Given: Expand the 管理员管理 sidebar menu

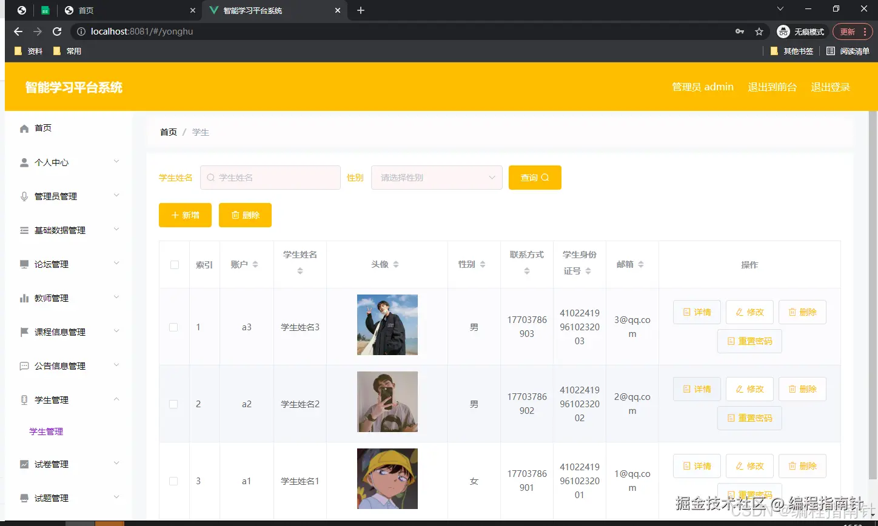Looking at the screenshot, I should [116, 195].
